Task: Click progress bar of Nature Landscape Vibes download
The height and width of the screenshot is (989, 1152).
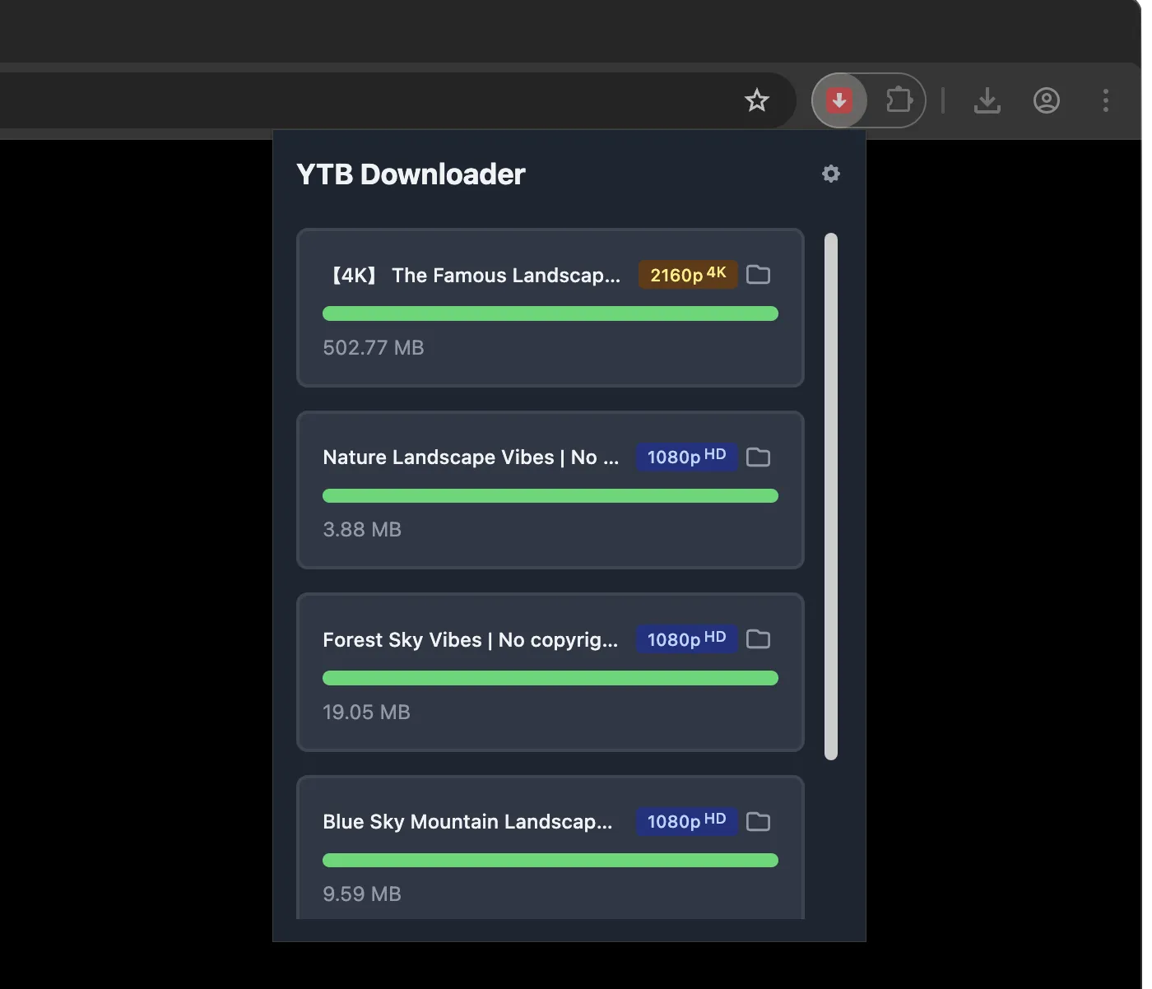Action: point(550,495)
